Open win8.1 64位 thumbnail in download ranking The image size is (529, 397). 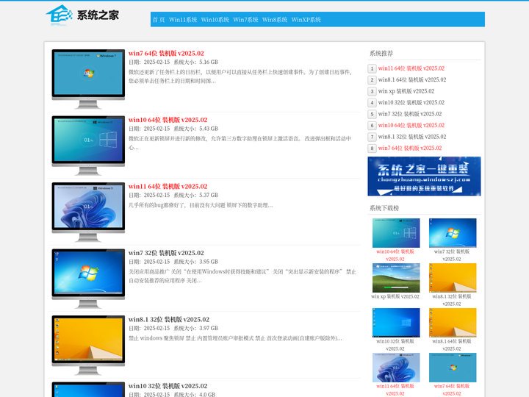coord(453,323)
